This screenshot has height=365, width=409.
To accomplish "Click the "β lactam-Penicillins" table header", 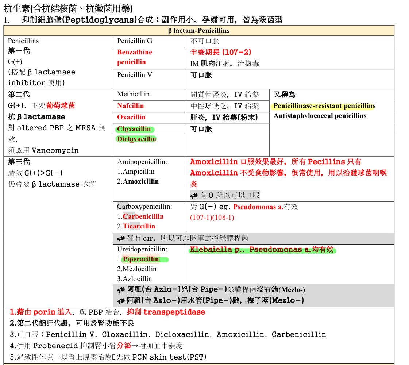I will [199, 31].
